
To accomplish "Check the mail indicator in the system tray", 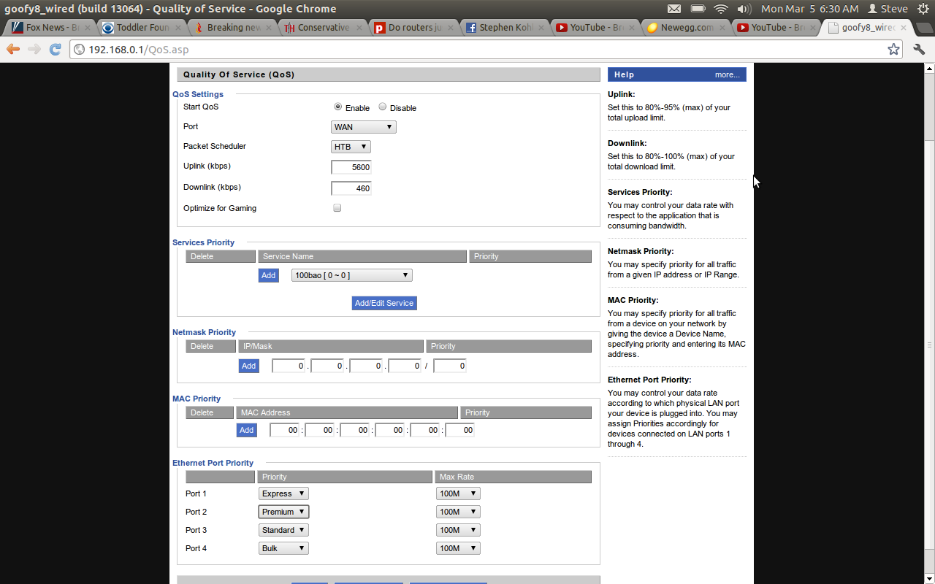I will tap(673, 9).
